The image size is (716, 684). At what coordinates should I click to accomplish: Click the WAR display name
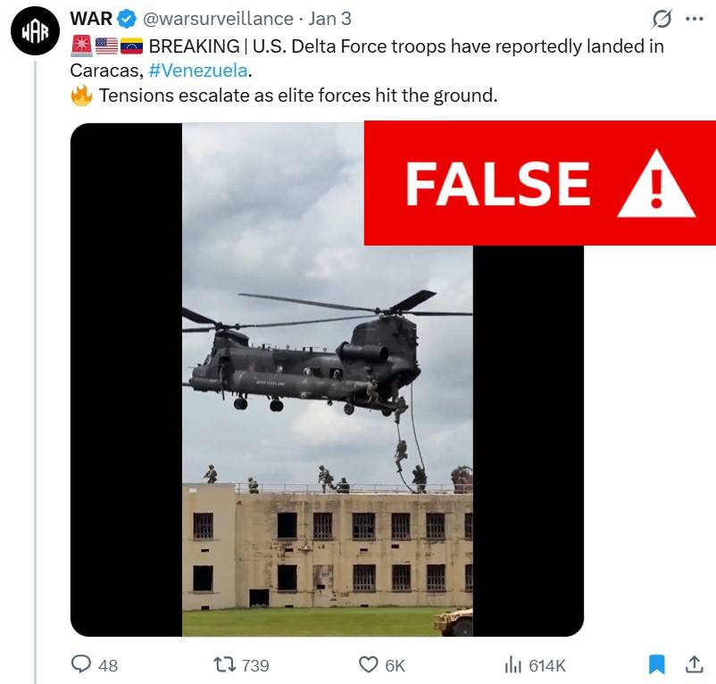[91, 19]
